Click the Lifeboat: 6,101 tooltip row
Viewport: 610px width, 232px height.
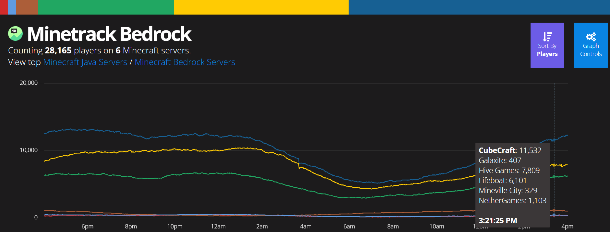(x=503, y=181)
